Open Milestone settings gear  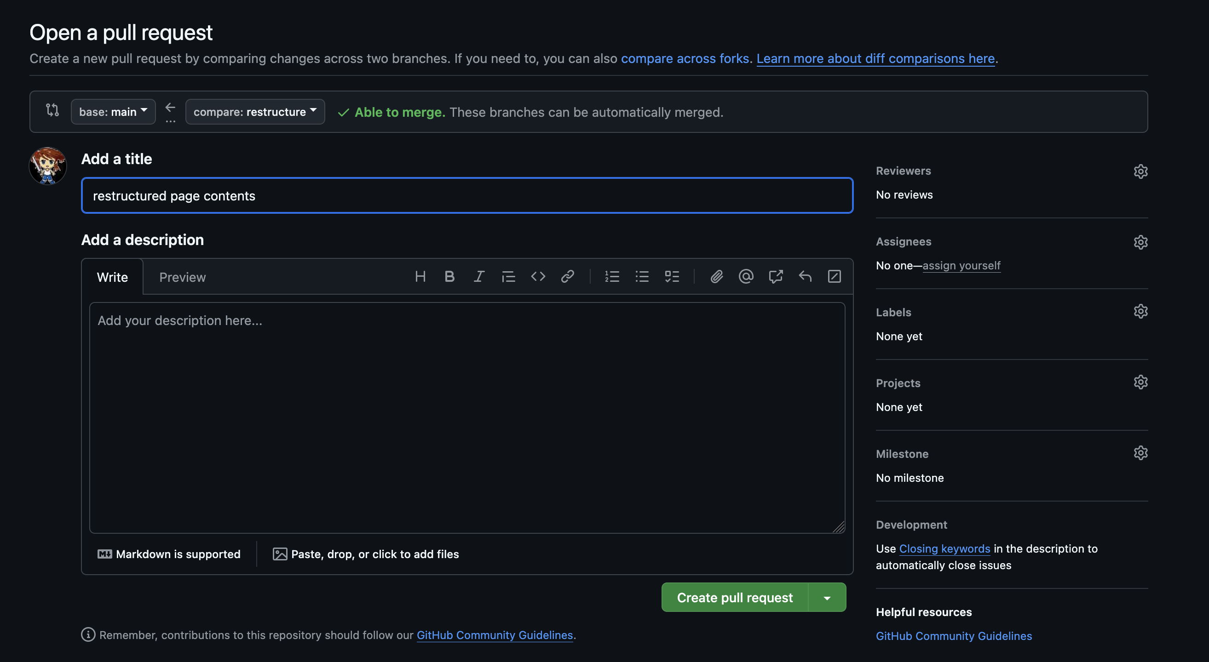(x=1140, y=453)
